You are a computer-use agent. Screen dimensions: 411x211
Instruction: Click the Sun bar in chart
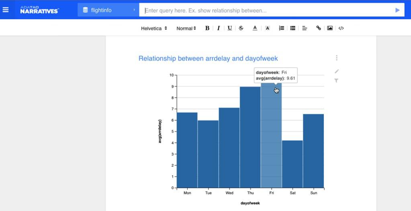(313, 151)
